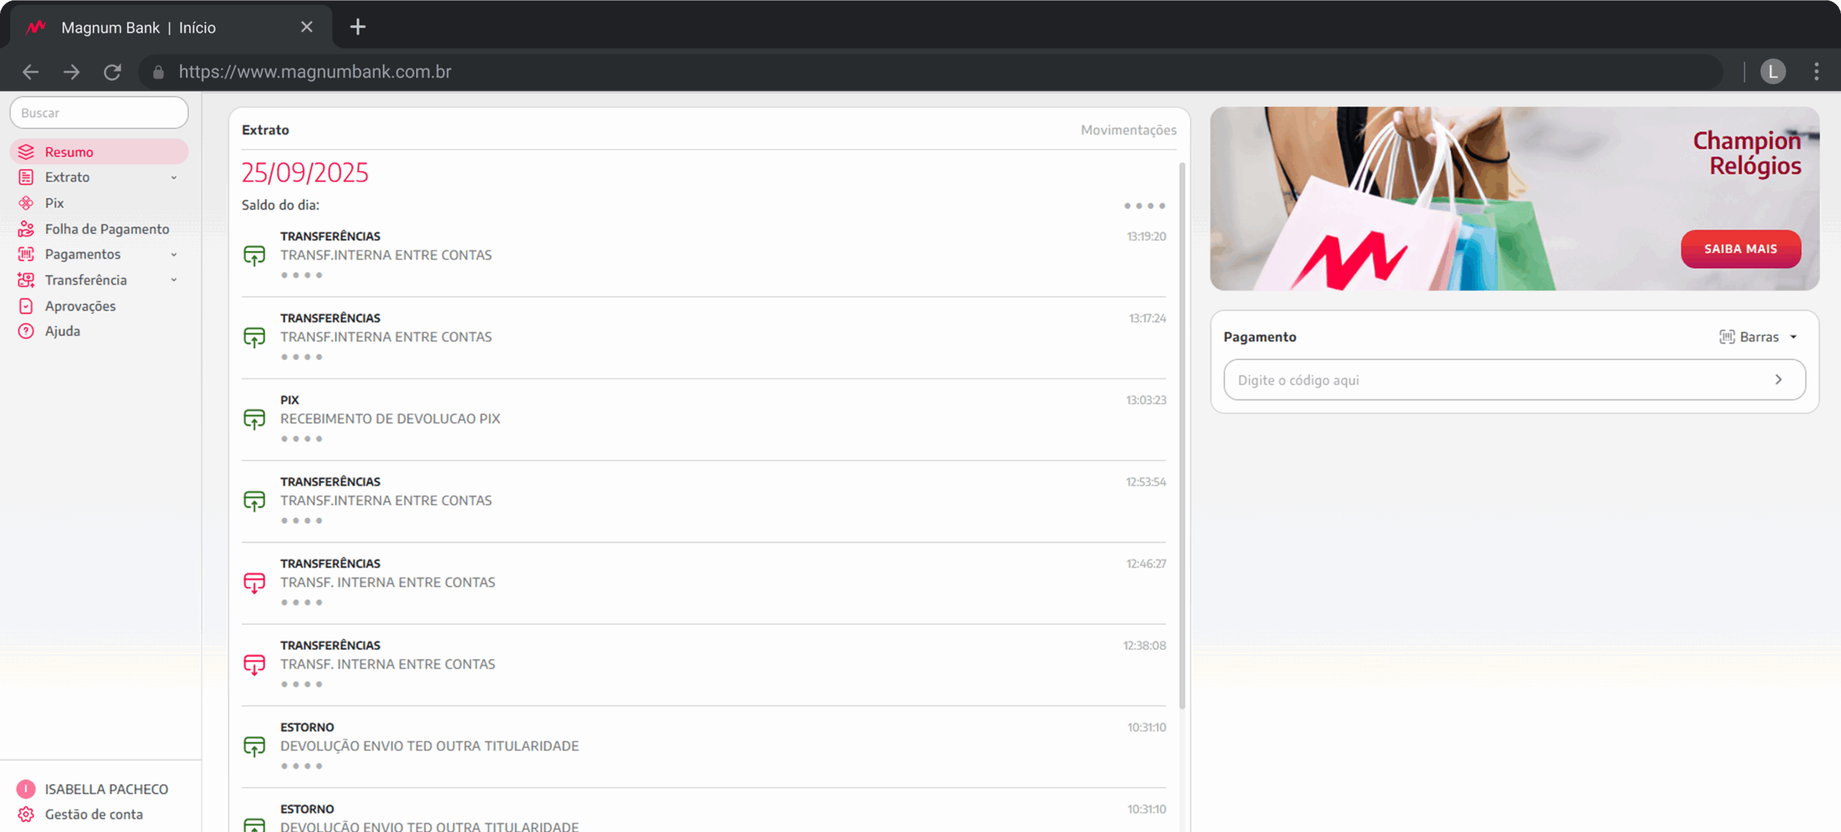Show hidden amount of PIX devolução entry
Screen dimensions: 1841x832
coord(301,439)
